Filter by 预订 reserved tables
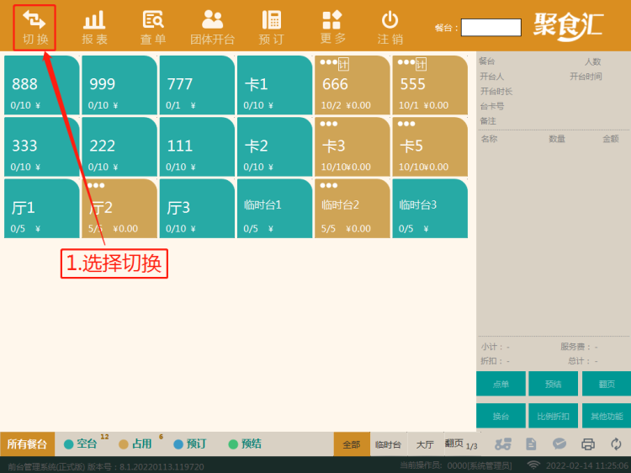Viewport: 631px width, 473px height. [190, 444]
